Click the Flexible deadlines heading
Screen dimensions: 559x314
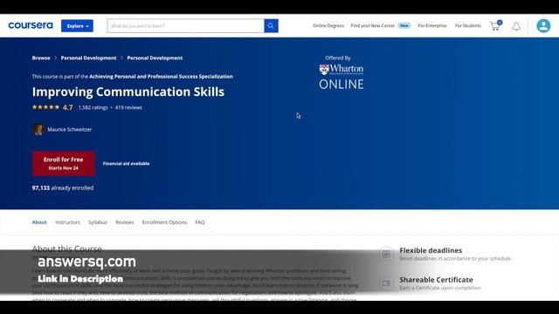tap(431, 250)
